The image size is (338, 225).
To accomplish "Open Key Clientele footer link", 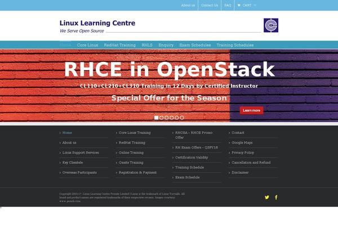I will click(73, 163).
